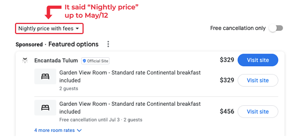This screenshot has height=139, width=300.
Task: Click Visit site for the $456 room rate
Action: [258, 112]
